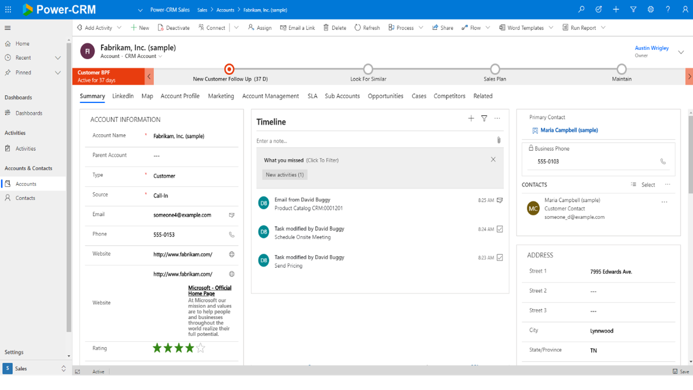
Task: Expand the Pinned navigation section
Action: (58, 73)
